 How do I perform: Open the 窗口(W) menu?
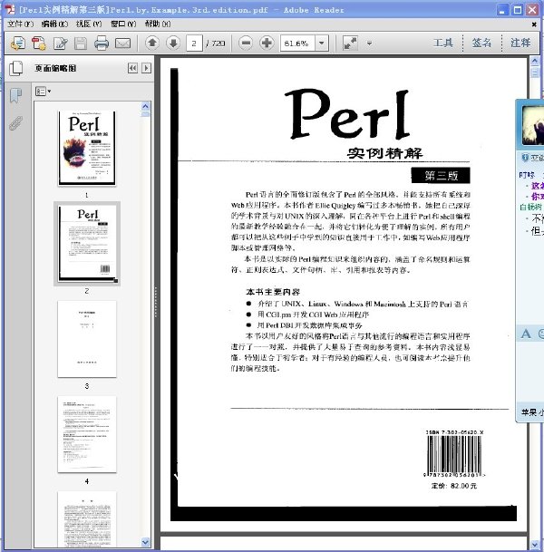coord(123,24)
